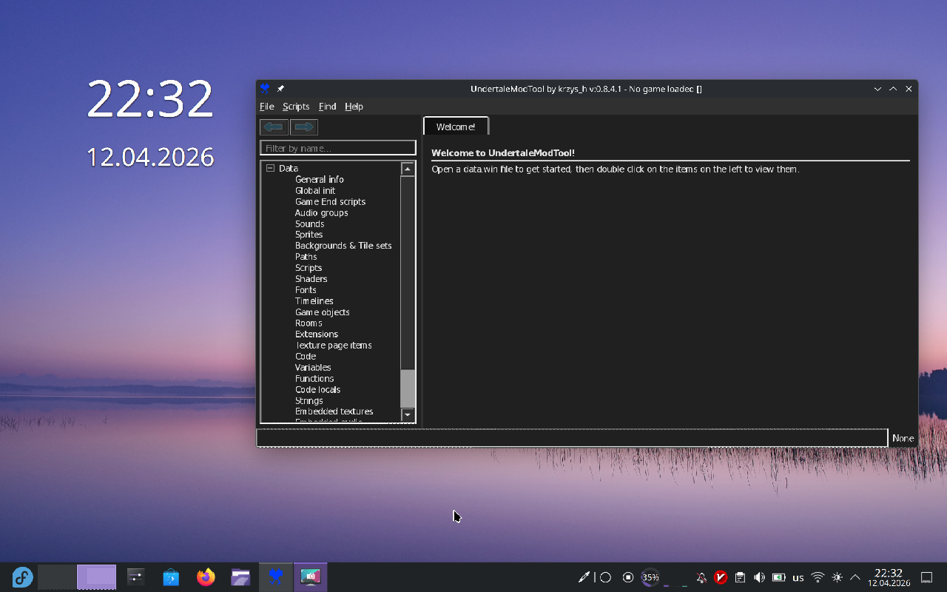Select Paths in the tree
947x592 pixels.
click(306, 257)
